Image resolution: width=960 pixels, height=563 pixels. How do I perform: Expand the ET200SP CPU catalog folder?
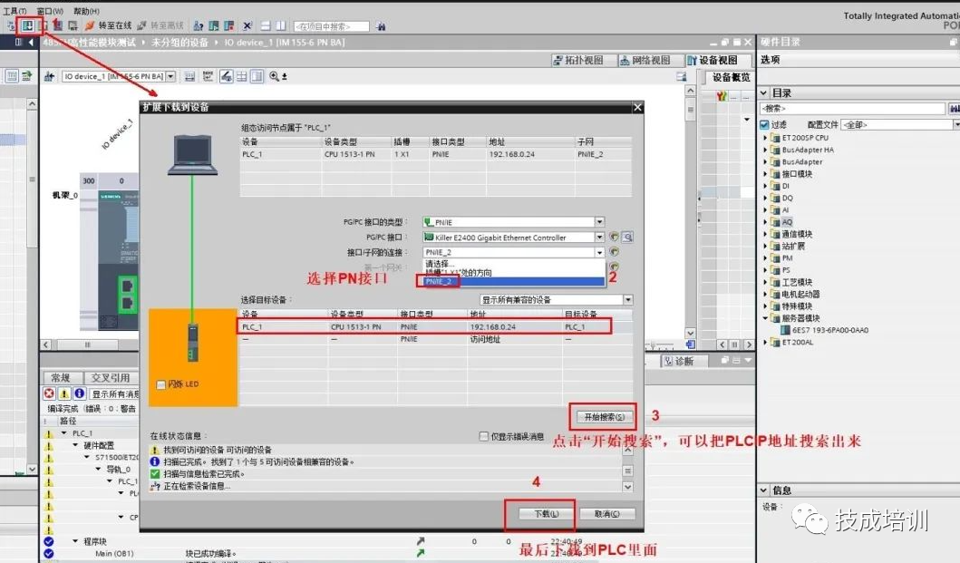[x=765, y=138]
